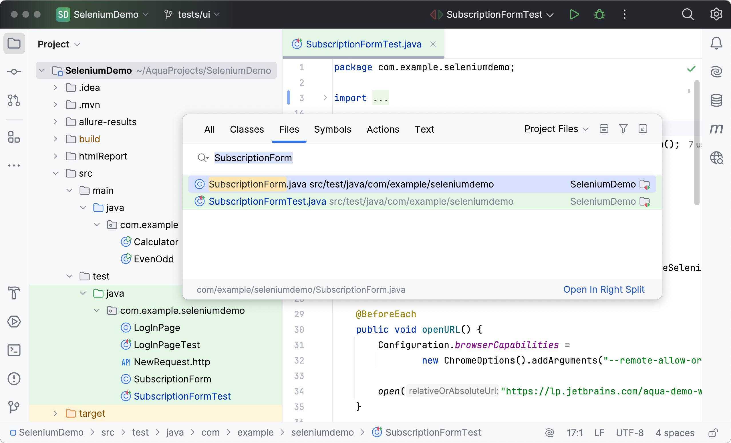The height and width of the screenshot is (443, 731).
Task: Open the Build hammer tool window
Action: [x=14, y=293]
